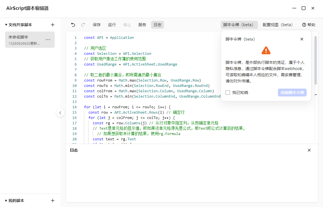Switch to 配置视图 (beta)
Image resolution: width=323 pixels, height=207 pixels.
pyautogui.click(x=278, y=25)
